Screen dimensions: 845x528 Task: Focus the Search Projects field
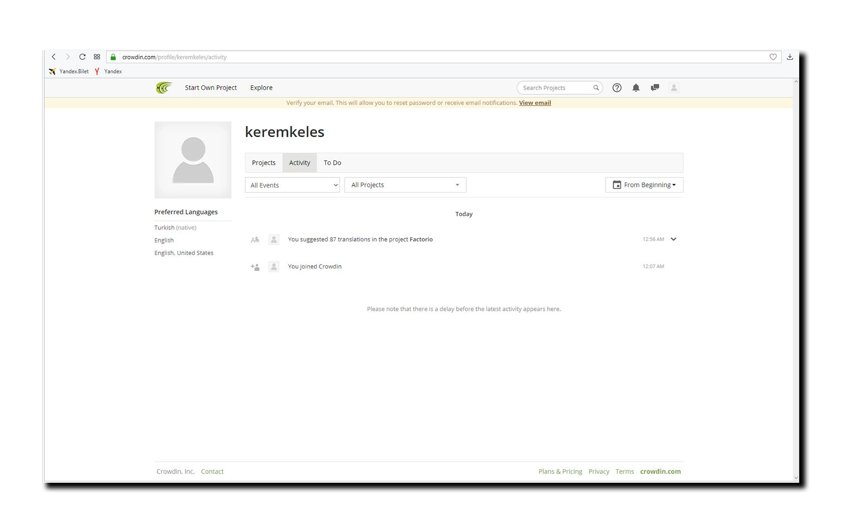click(x=559, y=87)
